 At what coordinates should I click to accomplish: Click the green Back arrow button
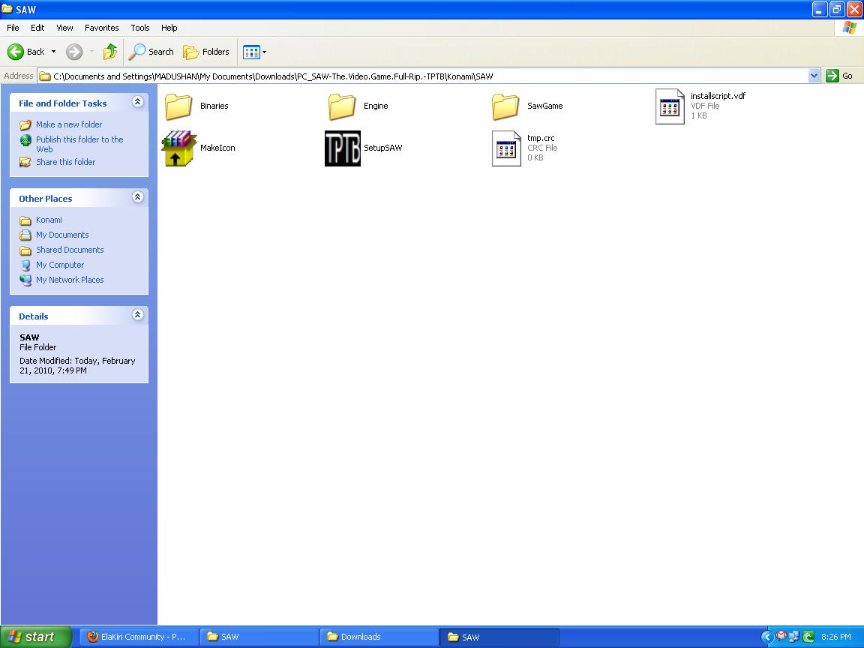[16, 52]
